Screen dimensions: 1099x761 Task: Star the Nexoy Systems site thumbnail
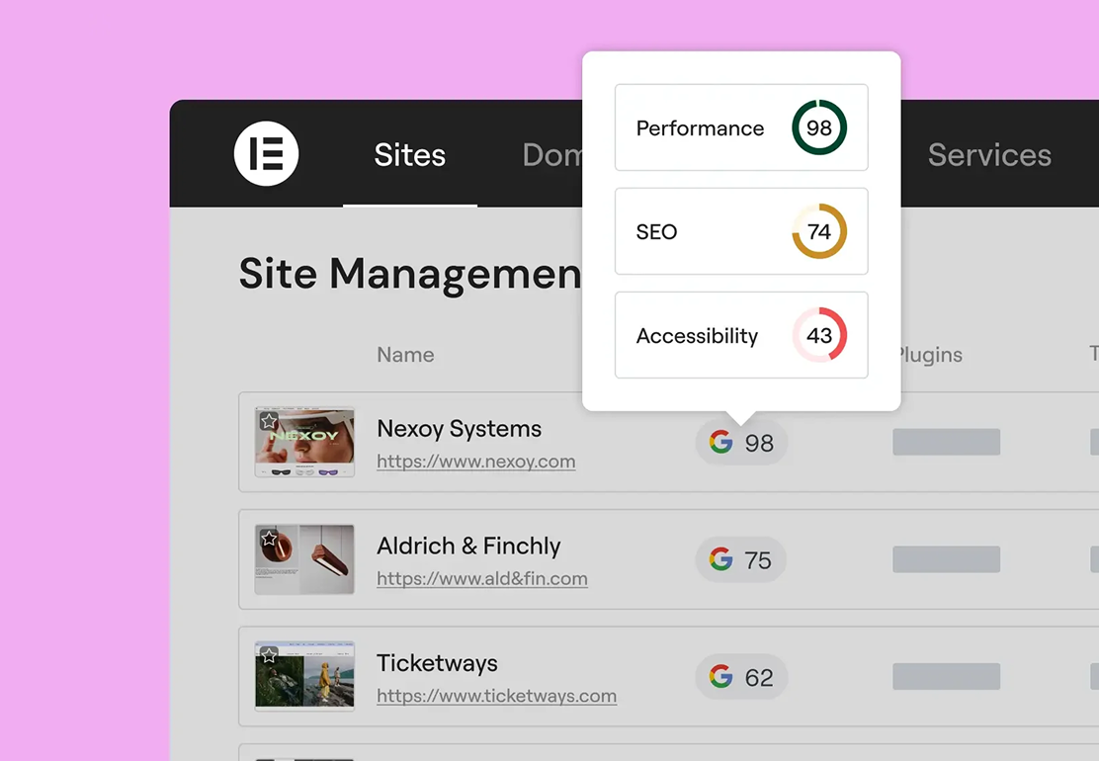click(x=269, y=420)
